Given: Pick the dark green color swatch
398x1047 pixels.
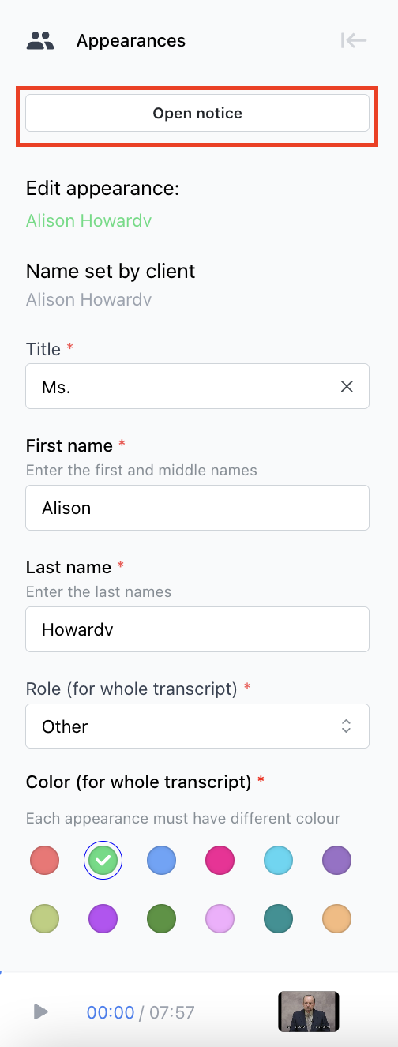Looking at the screenshot, I should [x=162, y=918].
